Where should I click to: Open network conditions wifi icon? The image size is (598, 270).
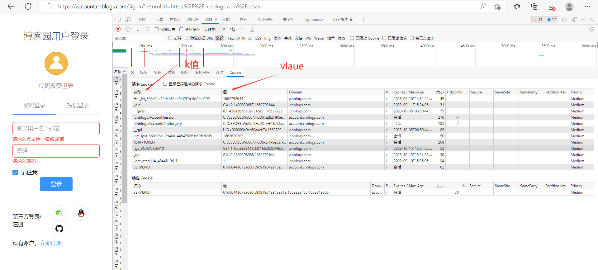[232, 29]
